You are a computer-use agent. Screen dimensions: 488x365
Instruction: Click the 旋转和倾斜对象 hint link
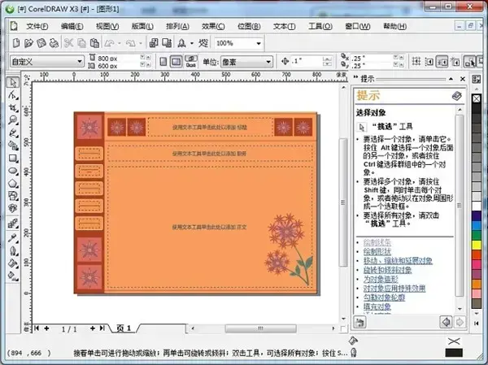tap(387, 270)
